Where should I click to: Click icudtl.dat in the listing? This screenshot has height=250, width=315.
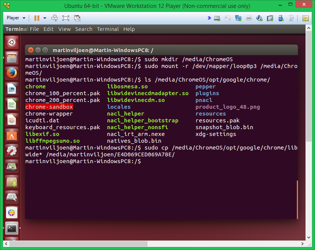[42, 120]
